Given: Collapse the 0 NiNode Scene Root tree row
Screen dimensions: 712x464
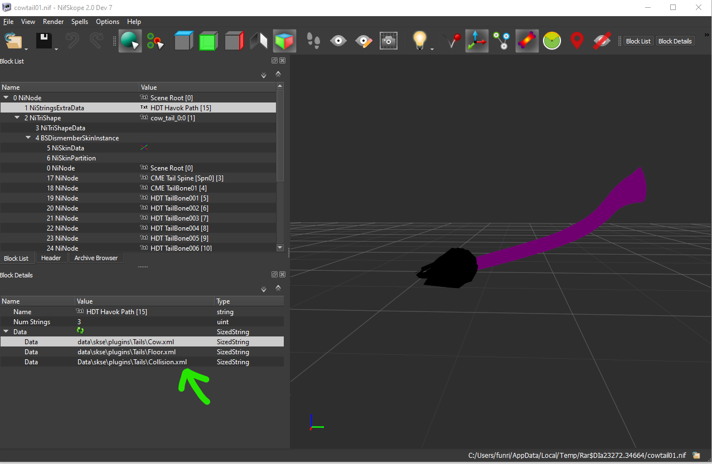Looking at the screenshot, I should coord(6,97).
